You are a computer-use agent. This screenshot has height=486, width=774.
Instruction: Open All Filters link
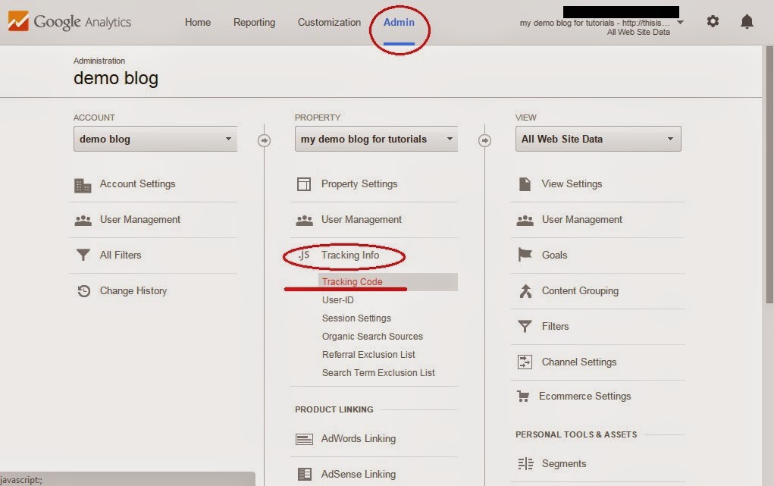(121, 255)
